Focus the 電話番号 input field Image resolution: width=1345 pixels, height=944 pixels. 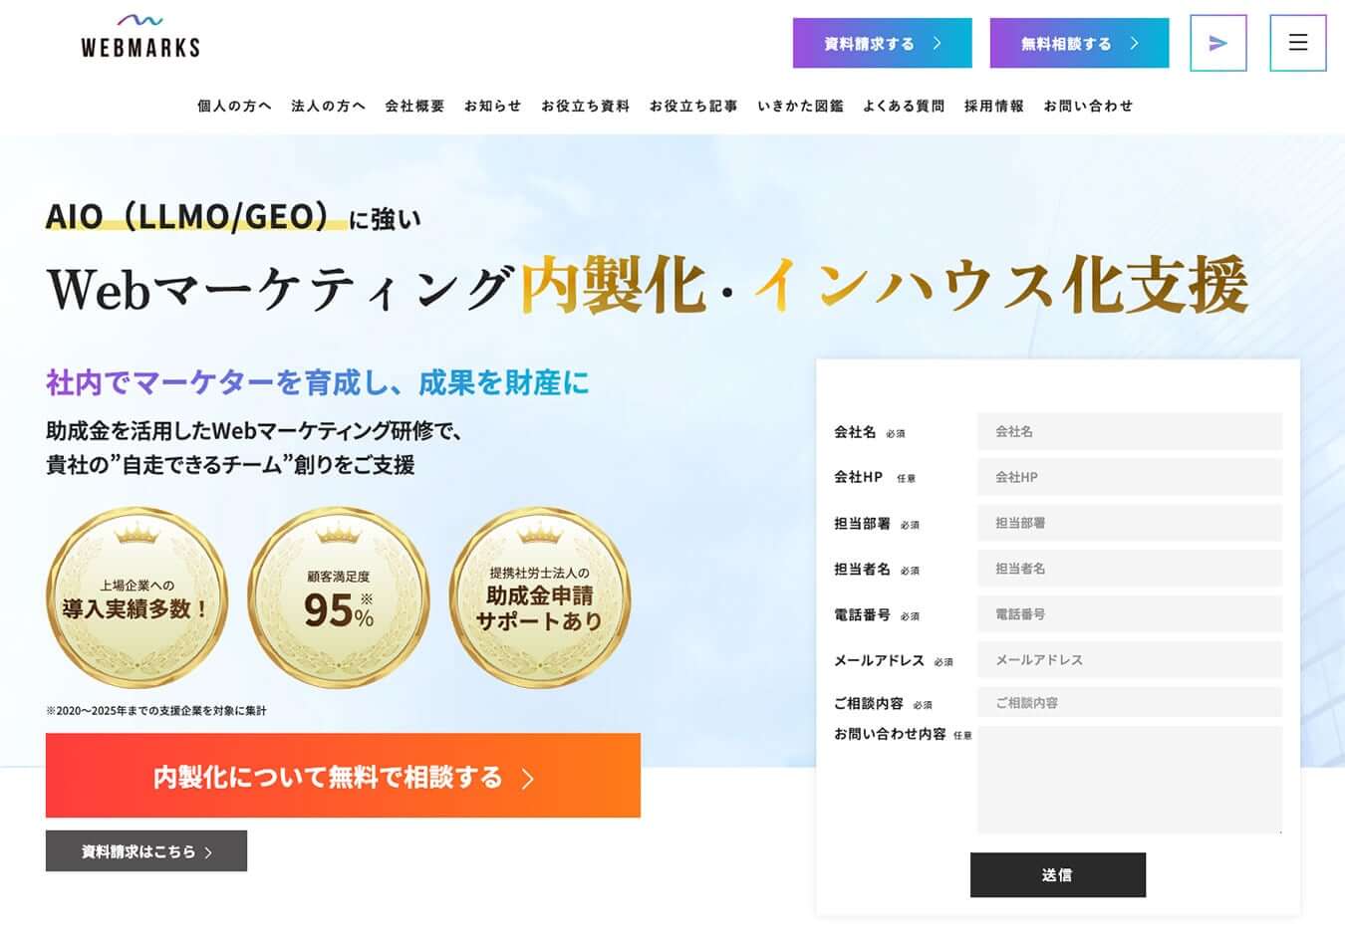tap(1129, 614)
